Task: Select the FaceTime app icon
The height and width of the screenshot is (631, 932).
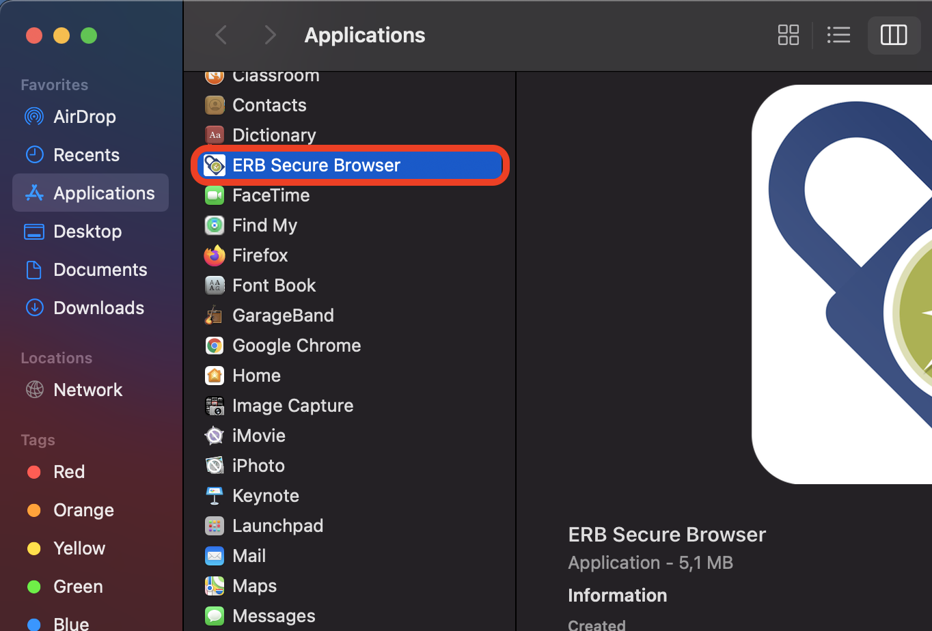Action: [x=215, y=195]
